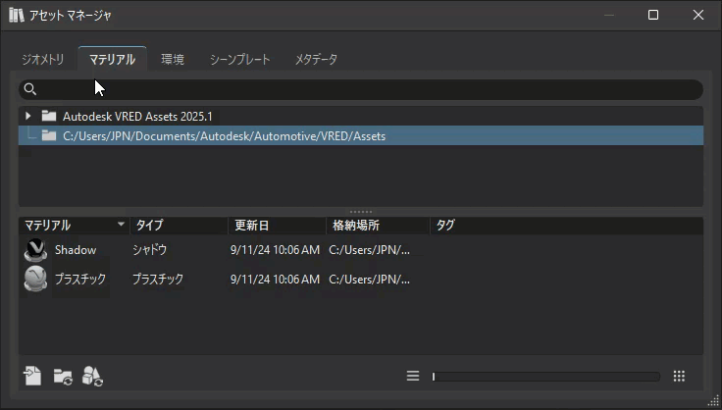The image size is (722, 410).
Task: Click the Shadow row location C:/Users/JPN/...
Action: (x=369, y=250)
